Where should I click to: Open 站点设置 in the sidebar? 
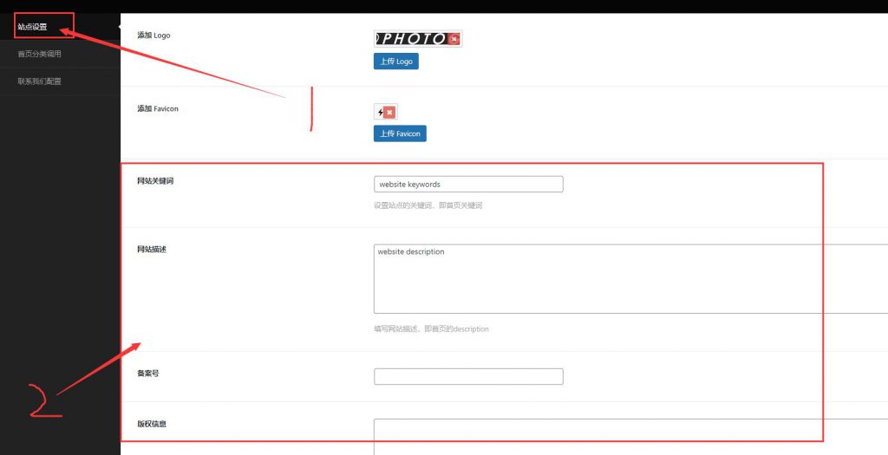coord(33,27)
